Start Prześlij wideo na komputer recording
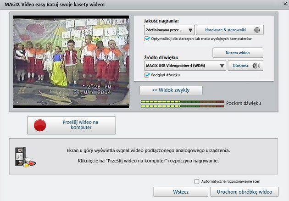 click(x=72, y=125)
